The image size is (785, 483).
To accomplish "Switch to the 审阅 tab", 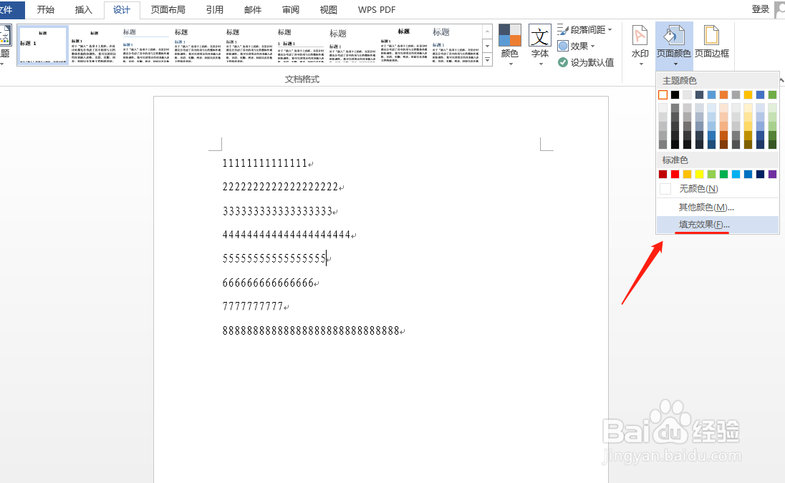I will click(x=290, y=9).
